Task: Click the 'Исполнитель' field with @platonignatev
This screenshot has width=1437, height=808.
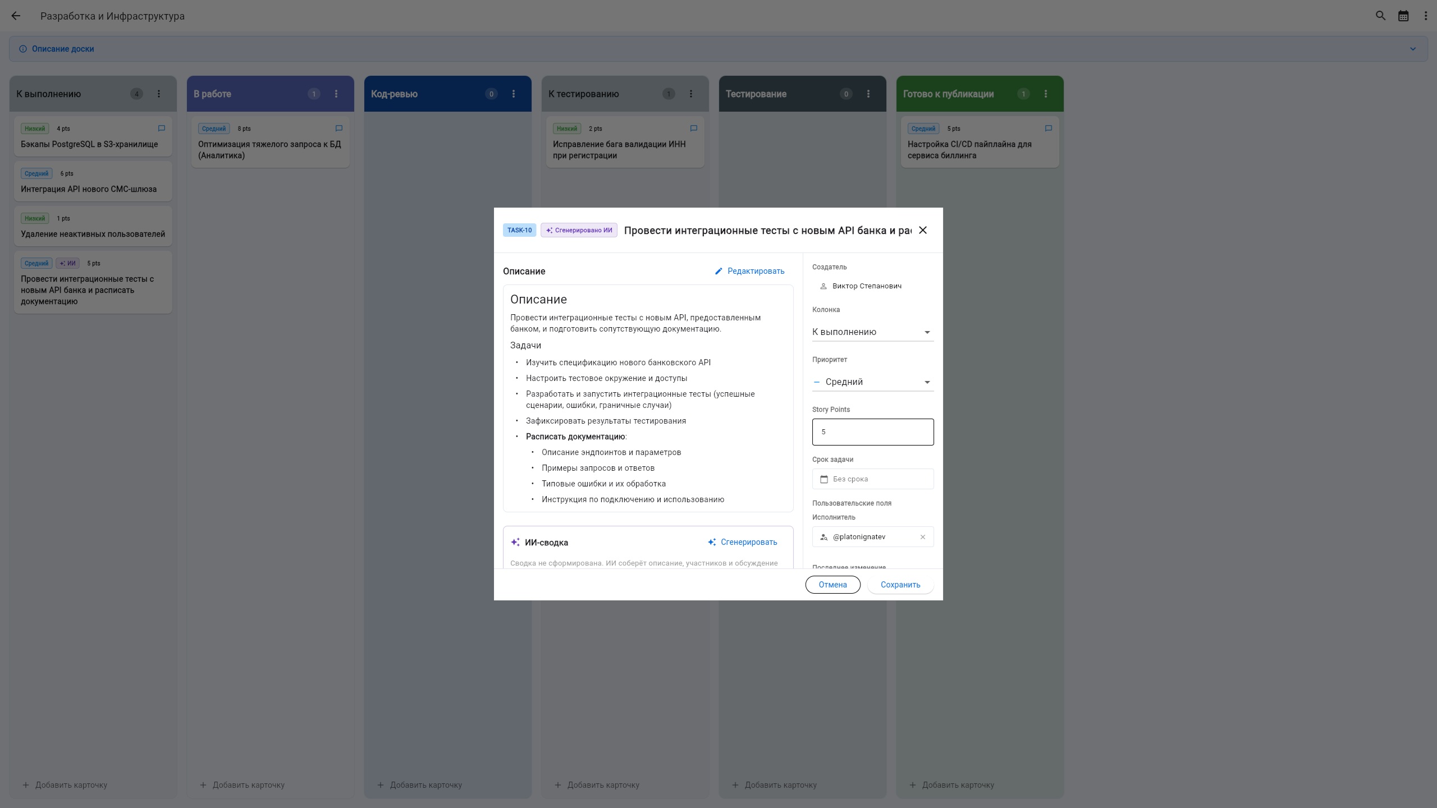Action: [873, 537]
